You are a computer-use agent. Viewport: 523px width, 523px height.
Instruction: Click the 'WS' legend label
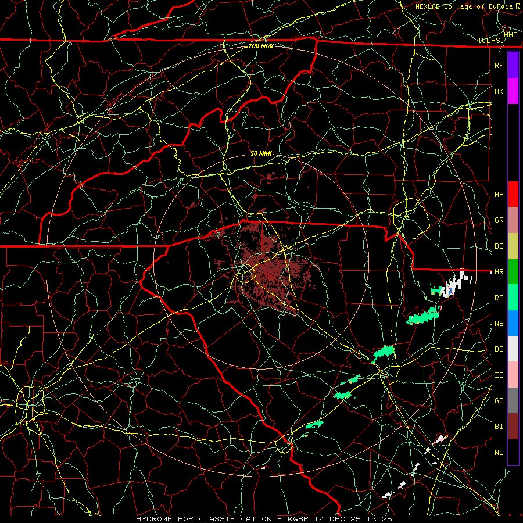(499, 324)
